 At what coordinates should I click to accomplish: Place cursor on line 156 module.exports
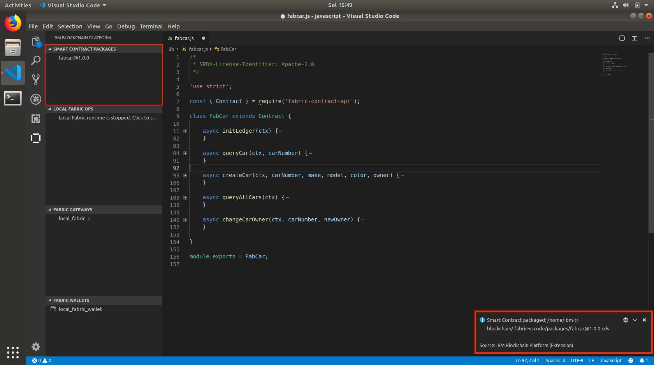[229, 256]
